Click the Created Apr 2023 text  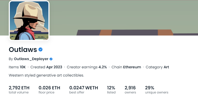click(46, 67)
